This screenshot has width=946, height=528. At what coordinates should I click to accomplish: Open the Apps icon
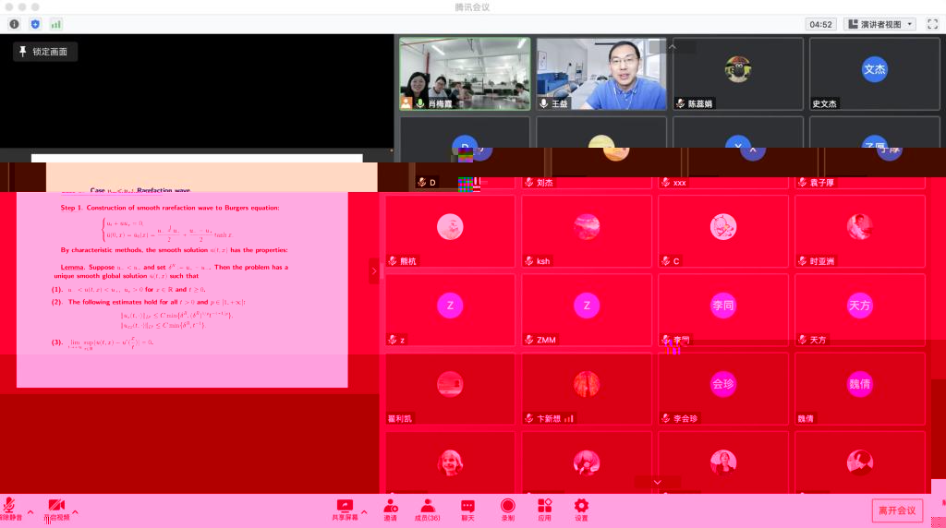[544, 507]
